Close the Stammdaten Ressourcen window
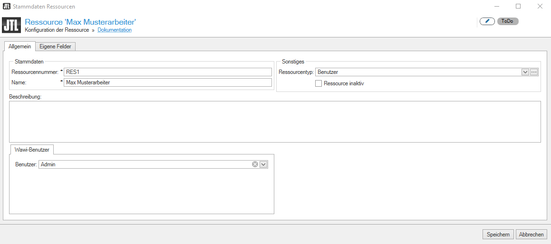The height and width of the screenshot is (244, 551). (540, 7)
